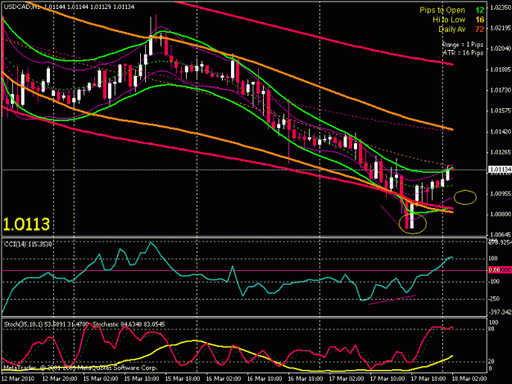Click the 1.02195 price axis label
The image size is (512, 384).
(501, 28)
